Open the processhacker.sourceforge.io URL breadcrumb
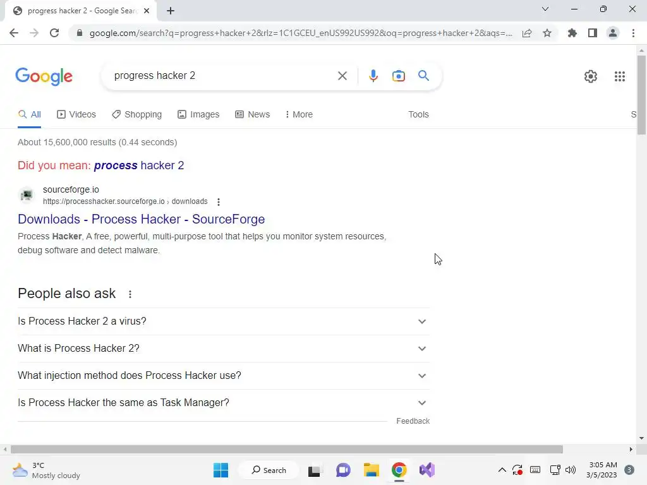 tap(125, 201)
